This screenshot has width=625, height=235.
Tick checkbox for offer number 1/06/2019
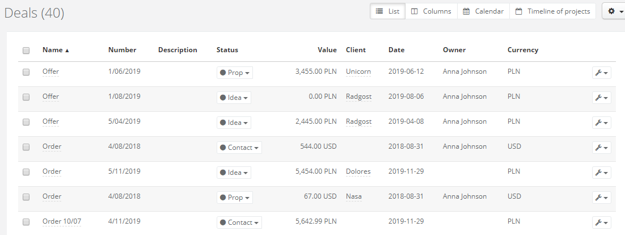click(x=26, y=72)
